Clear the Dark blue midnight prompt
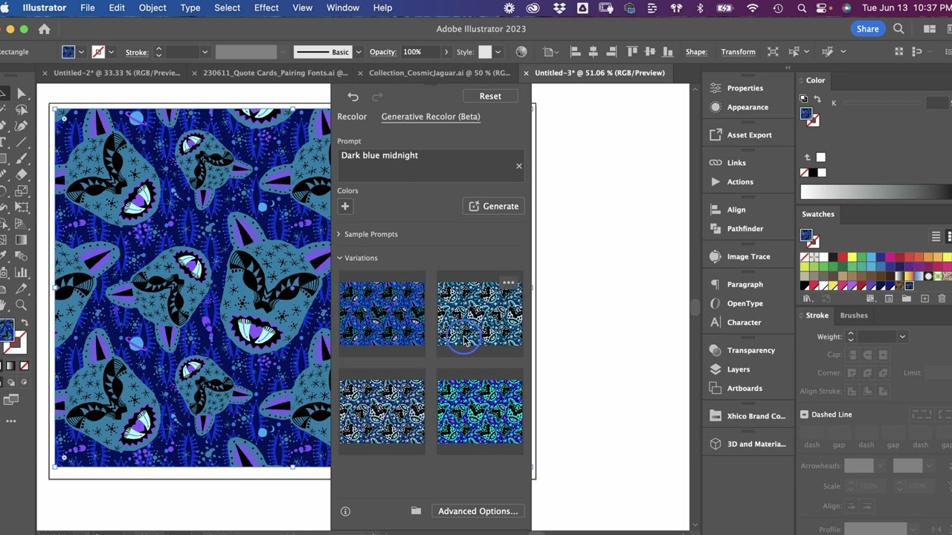The height and width of the screenshot is (535, 952). [519, 166]
